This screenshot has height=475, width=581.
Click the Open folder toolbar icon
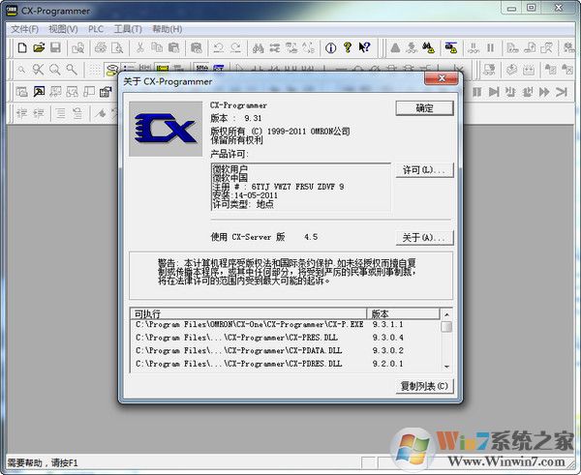[36, 47]
